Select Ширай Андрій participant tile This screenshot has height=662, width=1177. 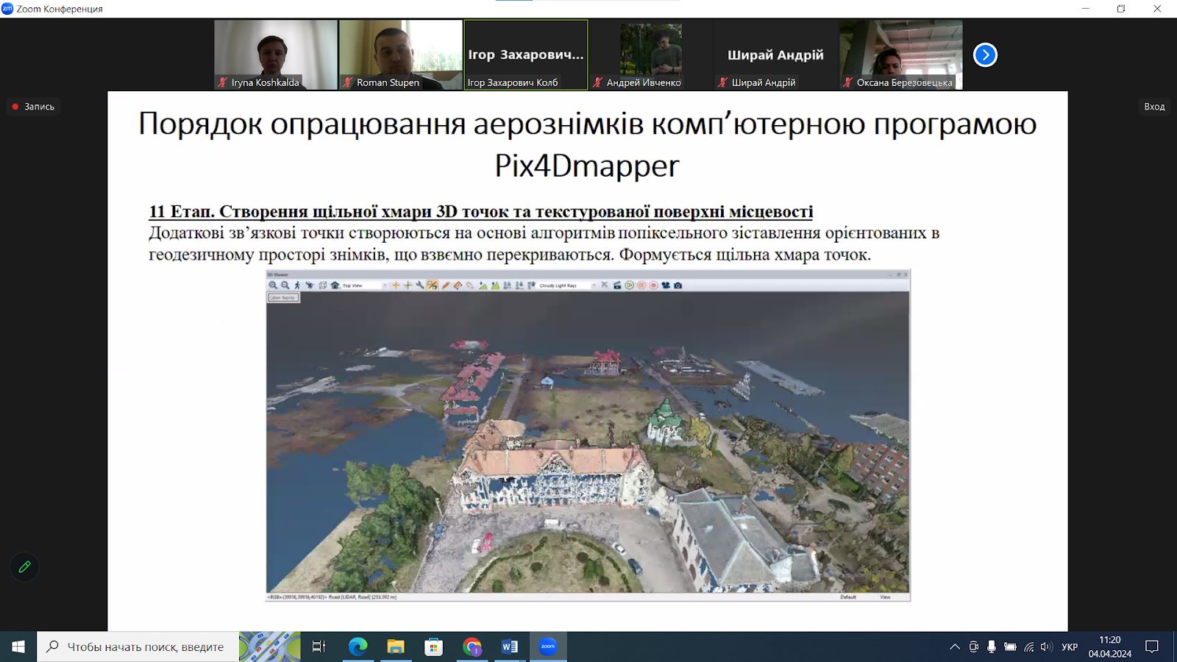coord(776,55)
